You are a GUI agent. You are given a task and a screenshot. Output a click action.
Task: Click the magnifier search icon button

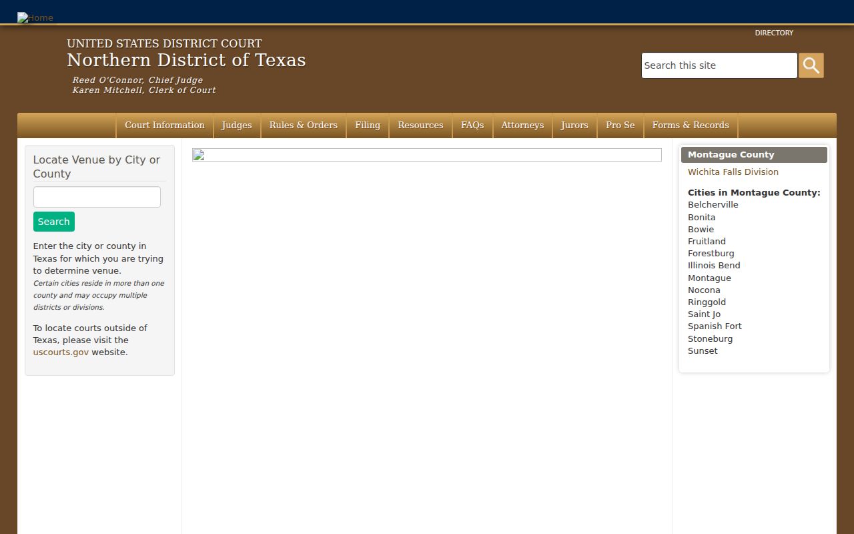click(811, 65)
